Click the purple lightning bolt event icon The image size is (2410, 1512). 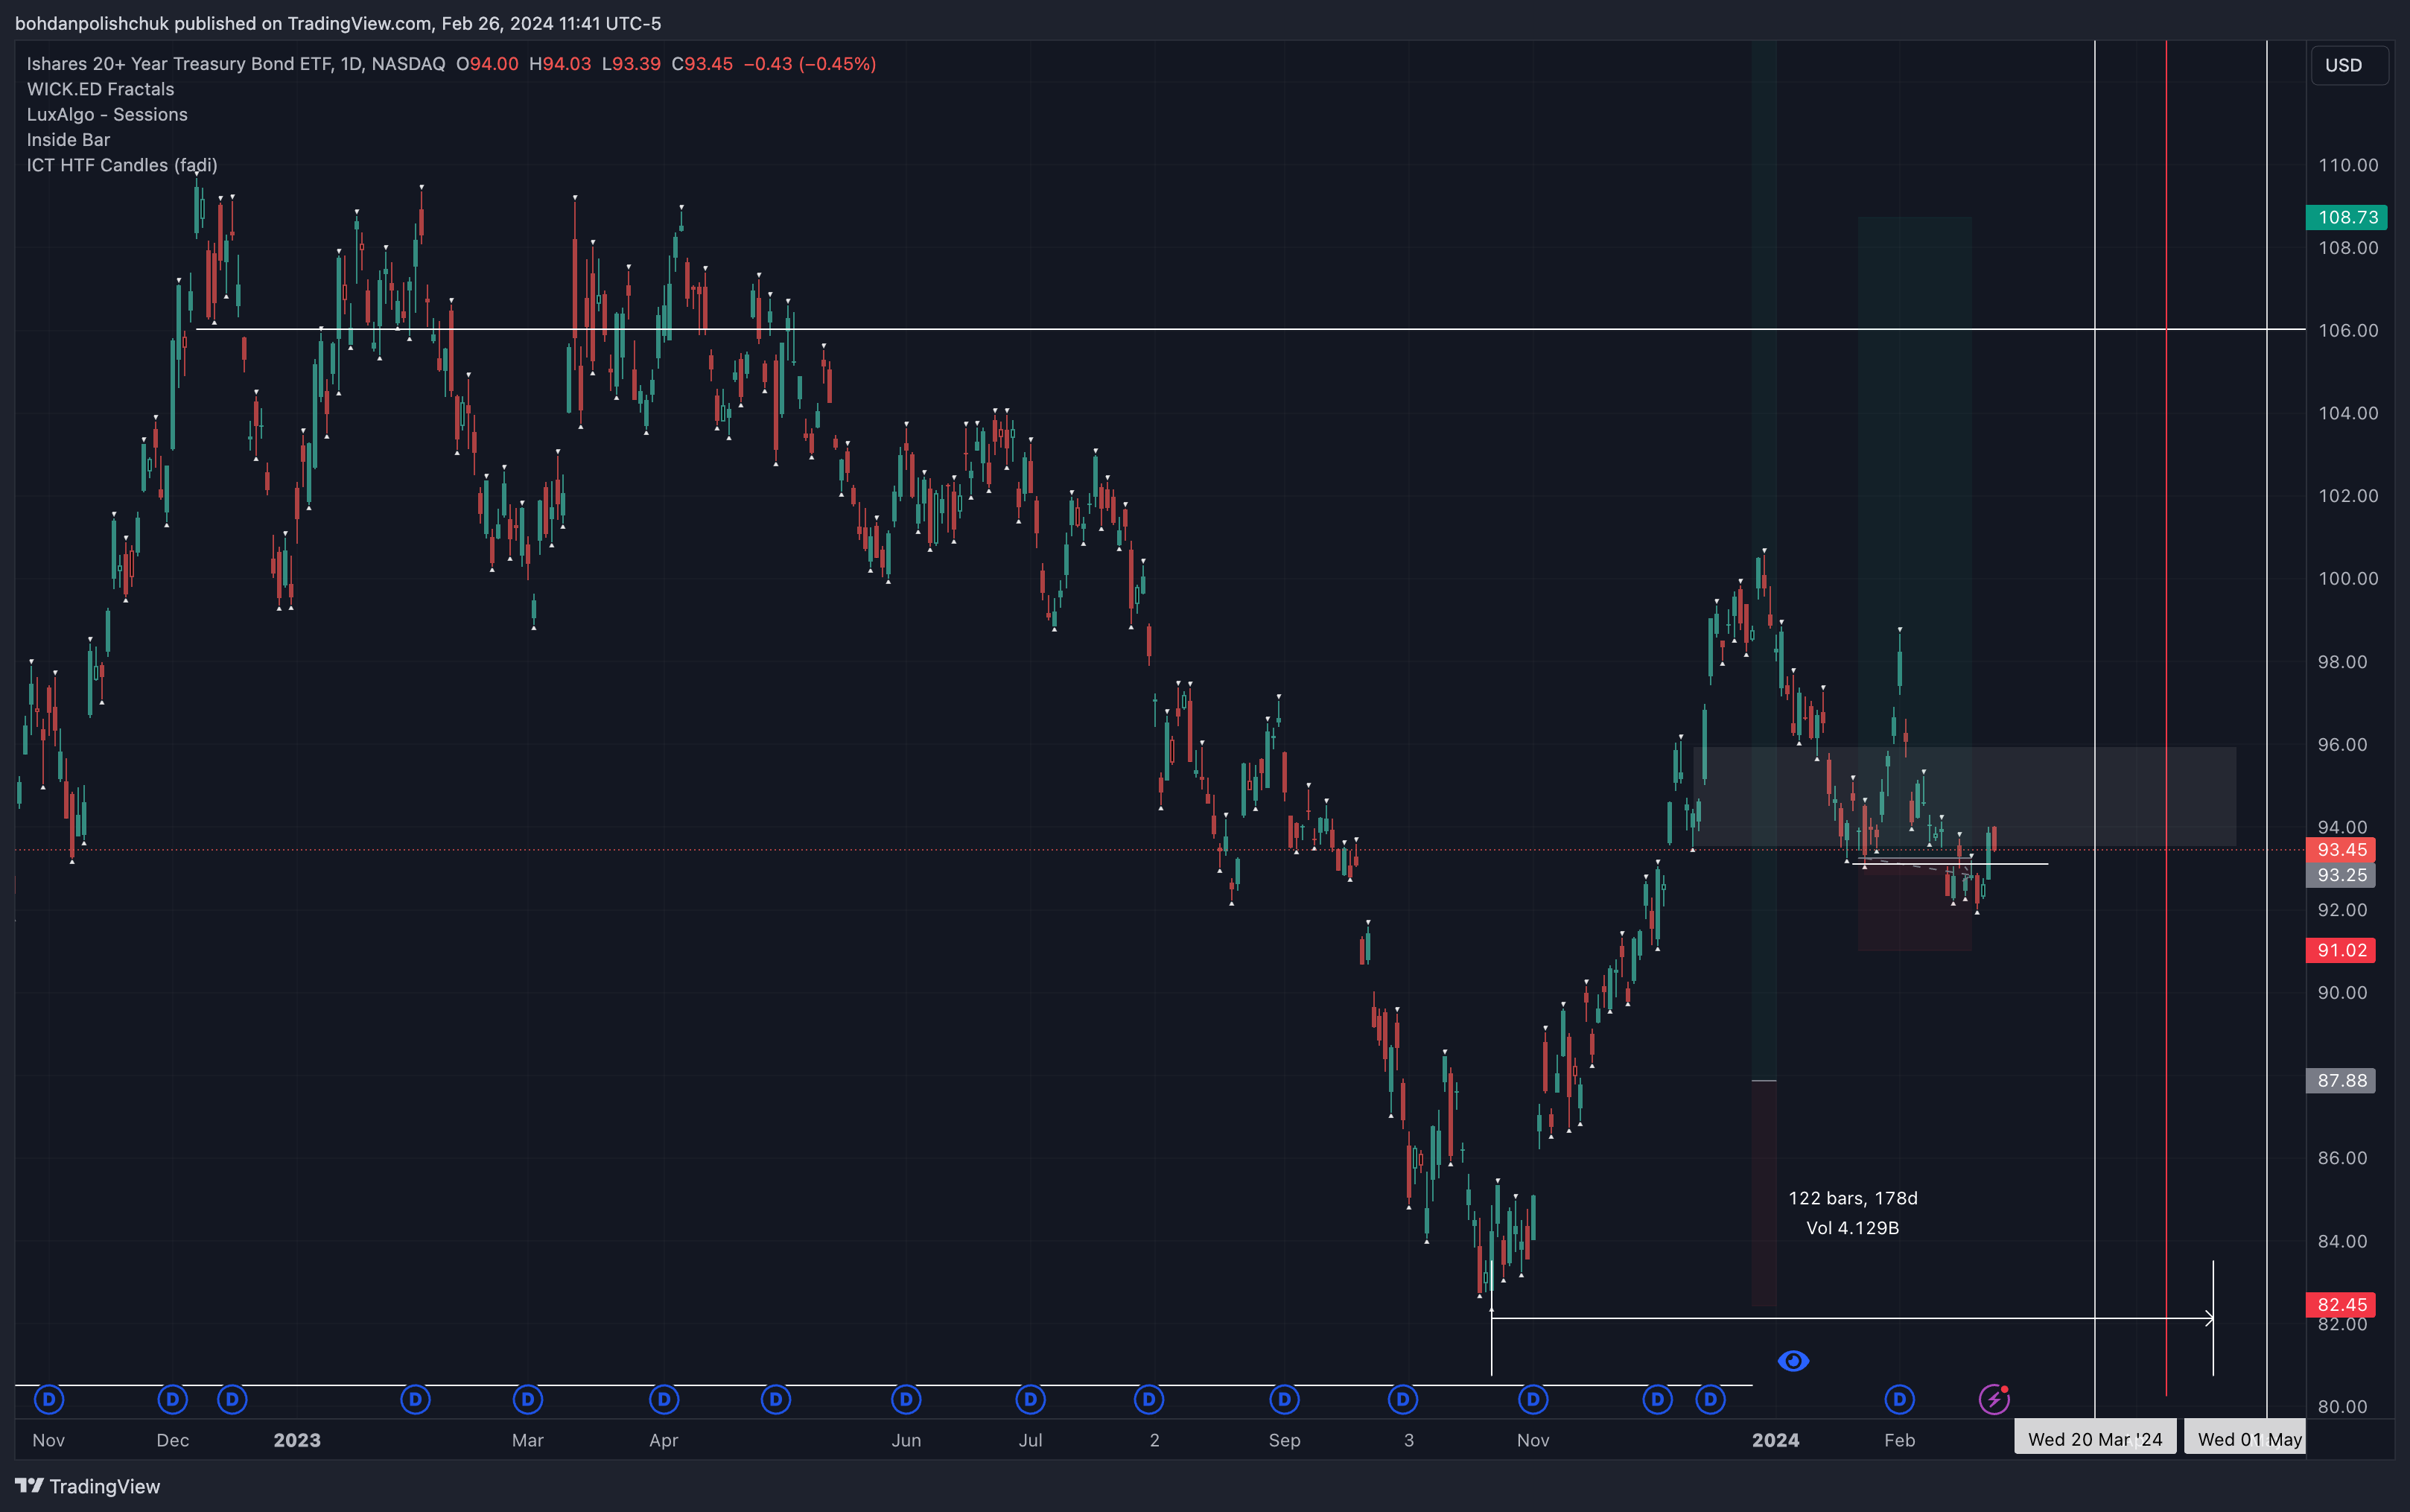tap(1994, 1399)
